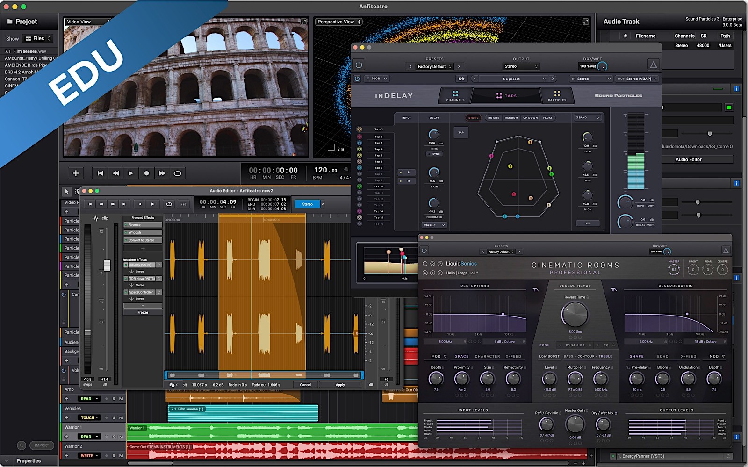Switch to InDelay PARTICLES tab

557,96
